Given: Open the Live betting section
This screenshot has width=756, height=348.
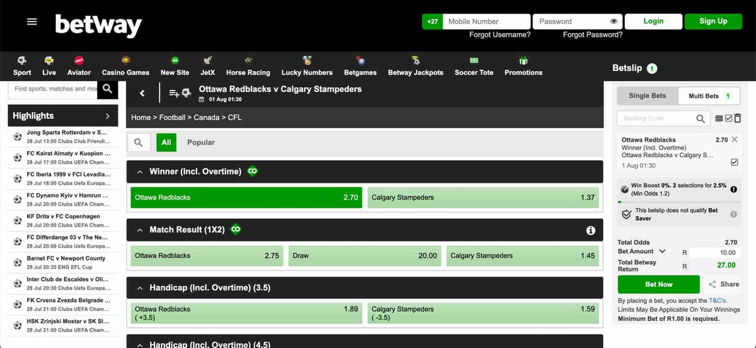Looking at the screenshot, I should (49, 66).
